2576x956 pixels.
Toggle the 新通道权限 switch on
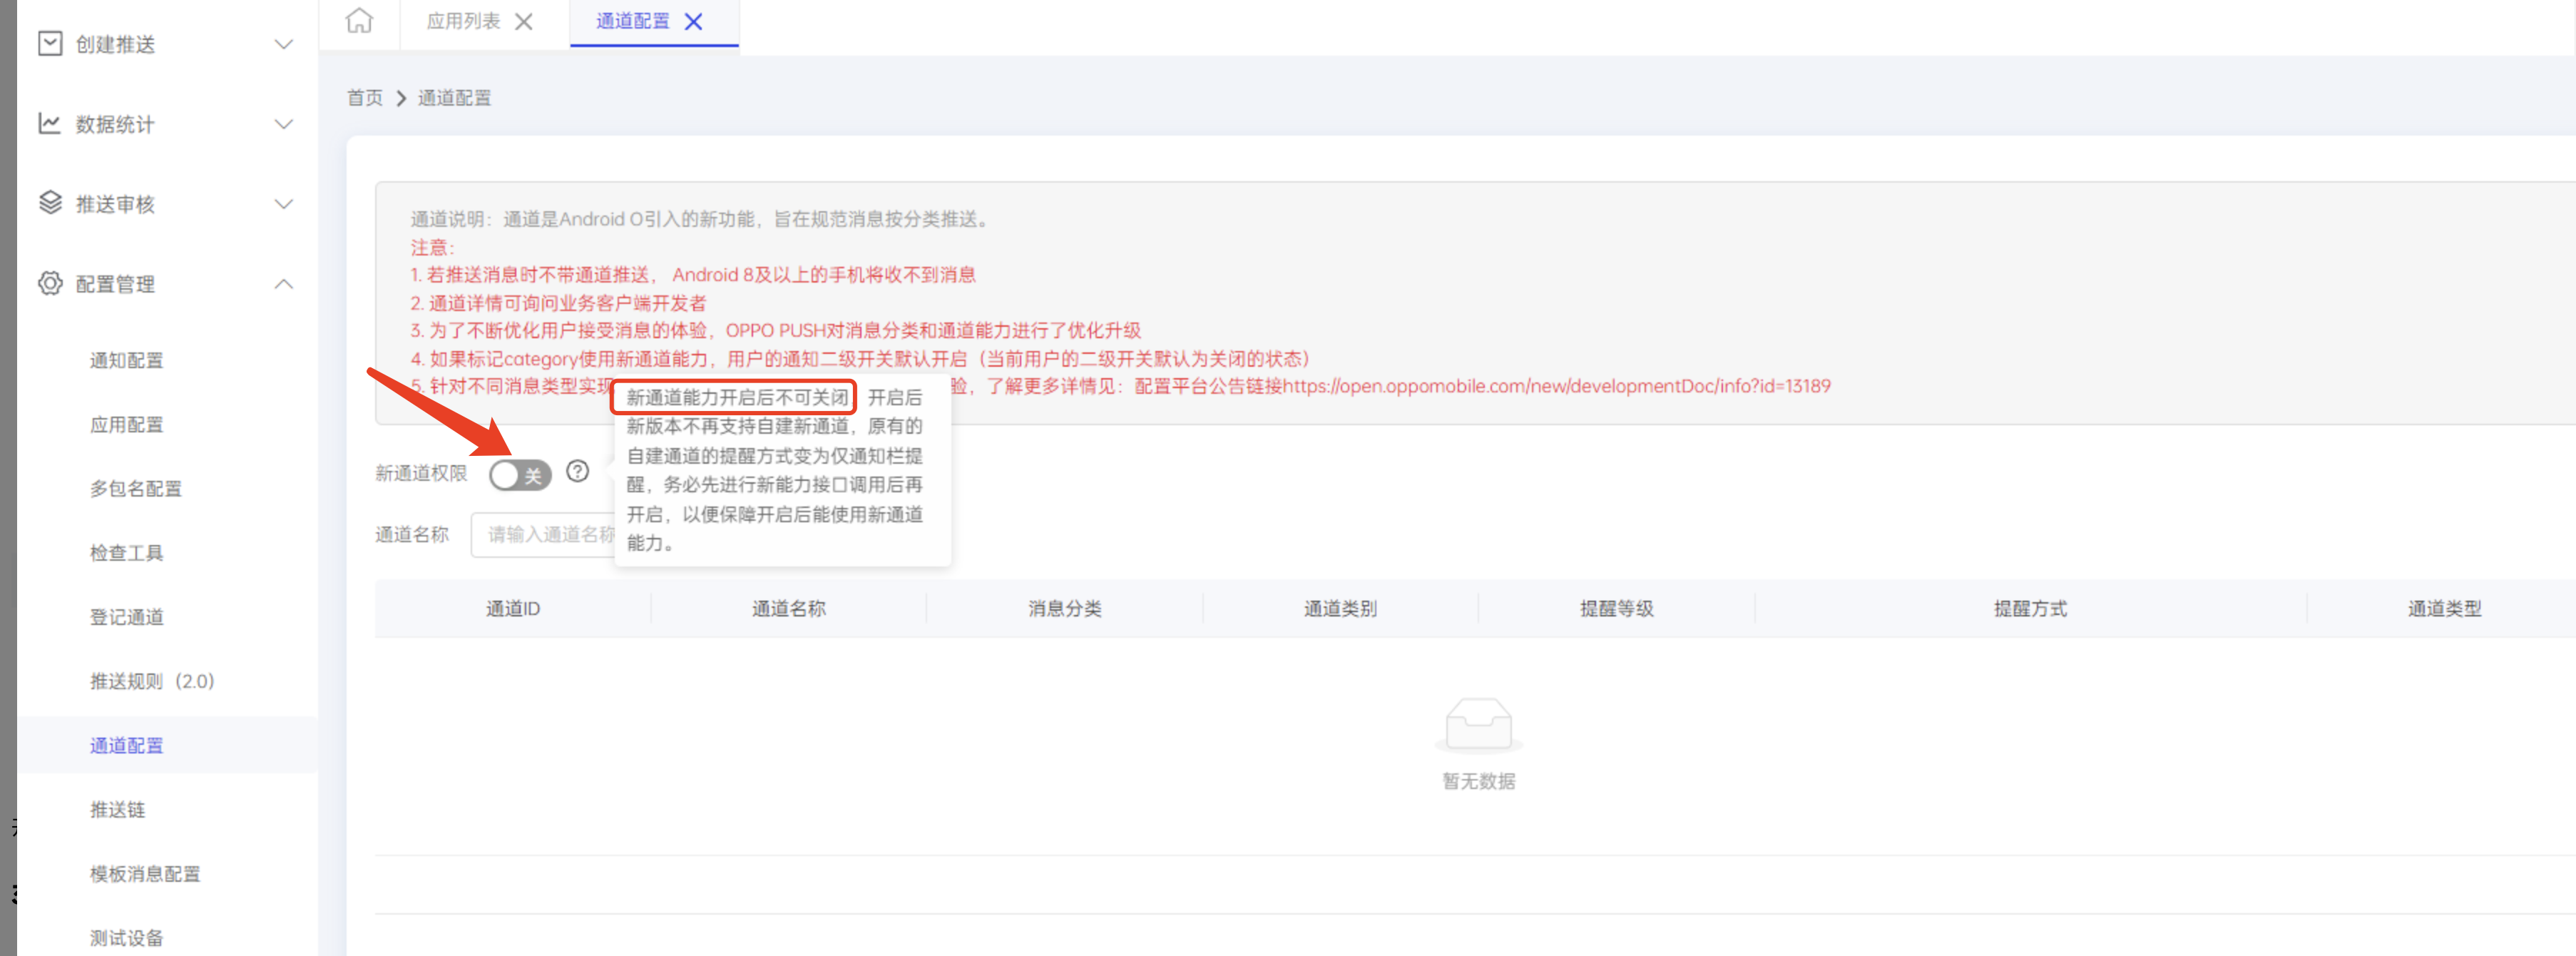[x=520, y=474]
